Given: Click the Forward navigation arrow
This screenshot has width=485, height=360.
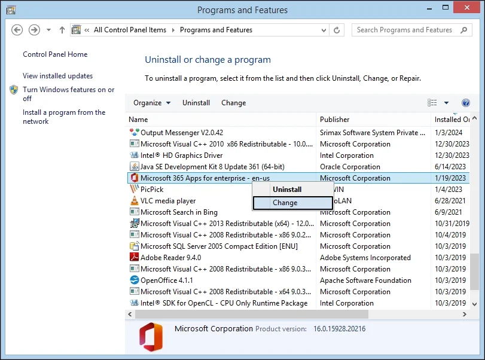Looking at the screenshot, I should (x=34, y=30).
